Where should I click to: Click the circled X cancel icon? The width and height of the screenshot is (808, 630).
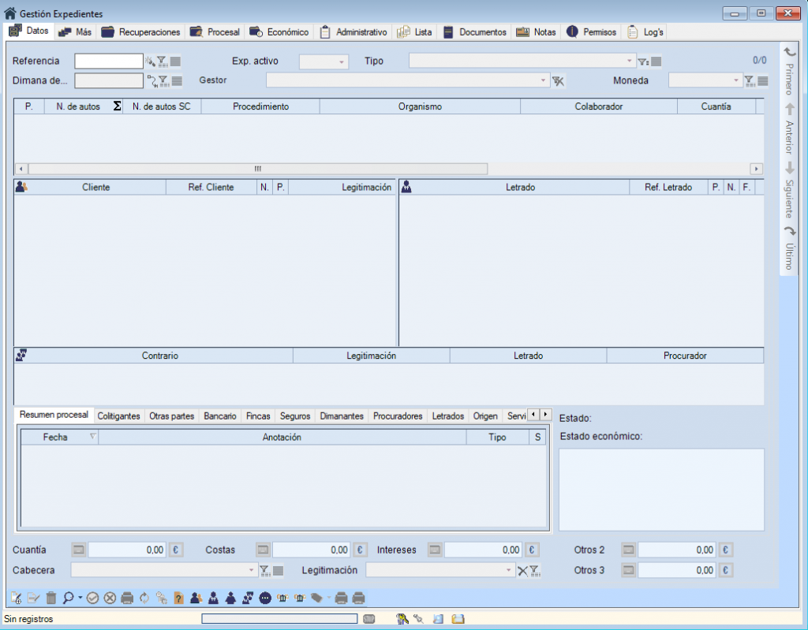point(110,598)
